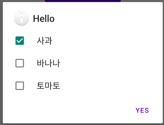
Task: Select the 토마토 text label
Action: (49, 86)
